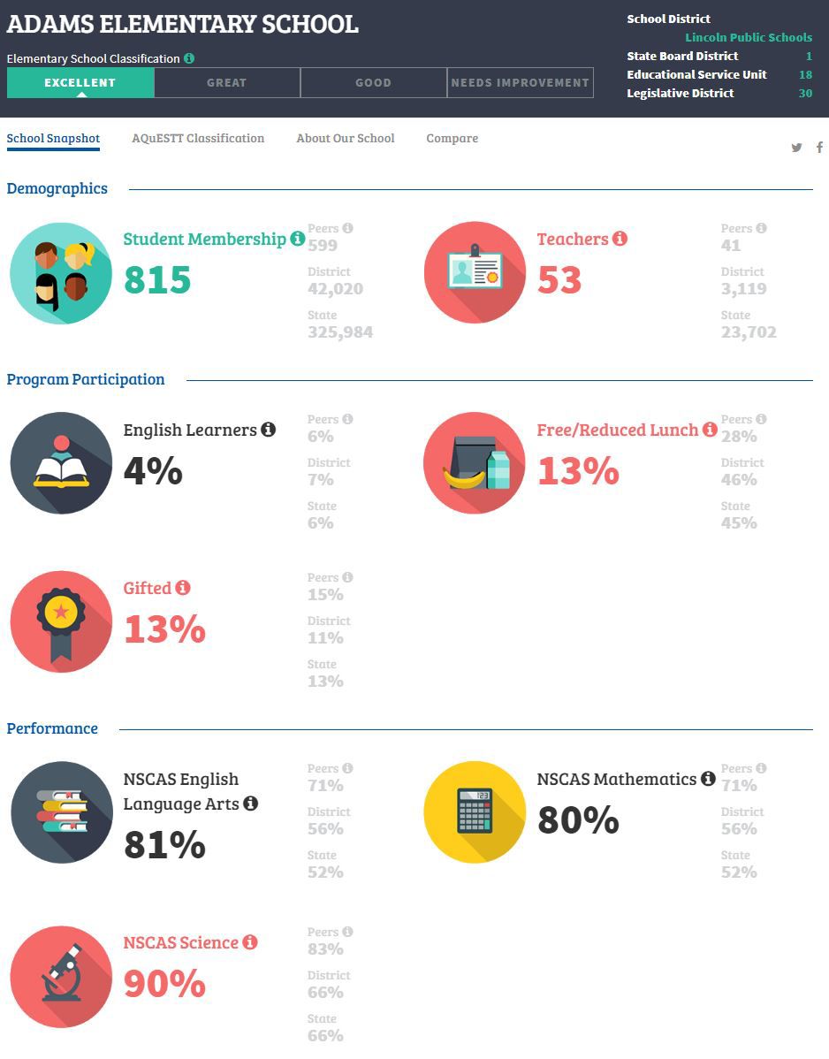Click Peers info icon in NSCAS Mathematics block
829x1059 pixels.
click(761, 768)
